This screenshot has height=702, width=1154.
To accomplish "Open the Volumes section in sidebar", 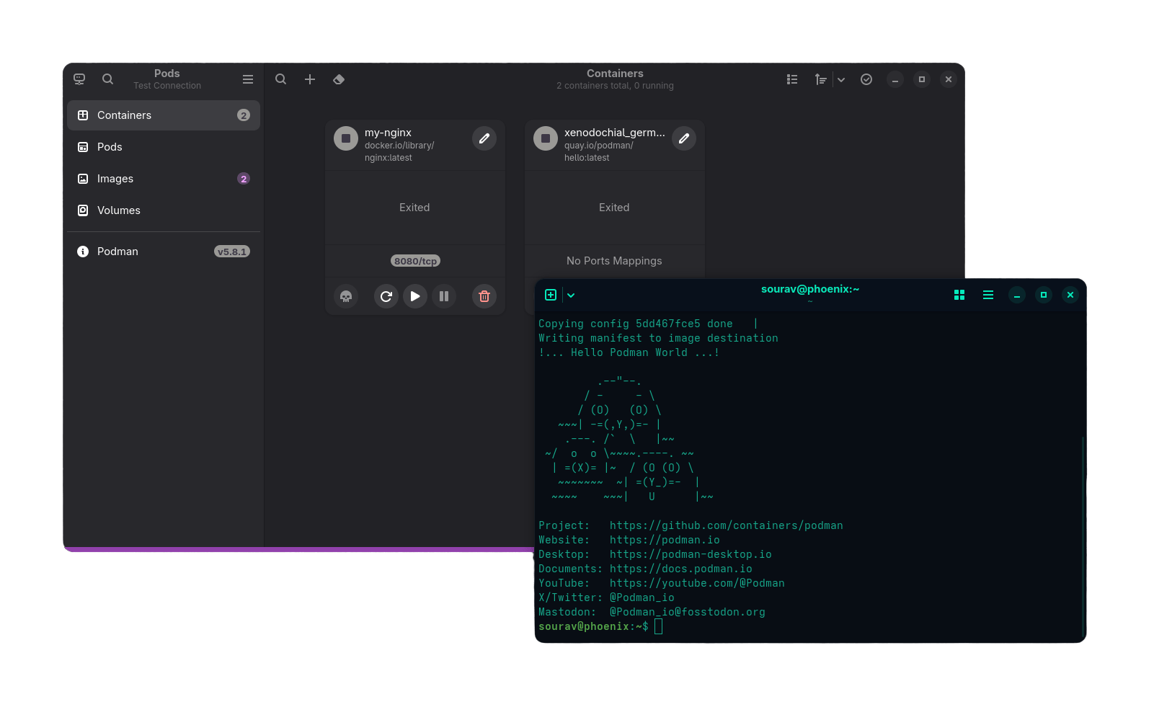I will tap(119, 210).
